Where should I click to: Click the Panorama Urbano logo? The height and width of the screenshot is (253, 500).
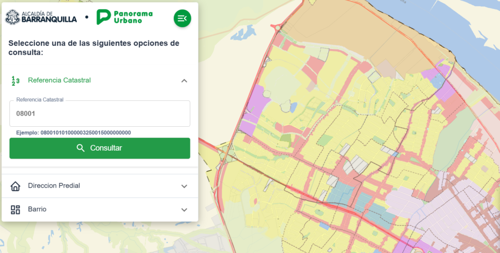point(125,17)
